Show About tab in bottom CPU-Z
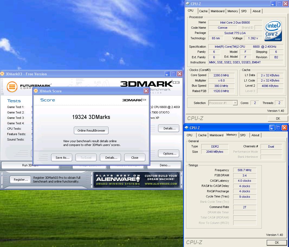Image resolution: width=289 pixels, height=247 pixels. click(x=255, y=135)
